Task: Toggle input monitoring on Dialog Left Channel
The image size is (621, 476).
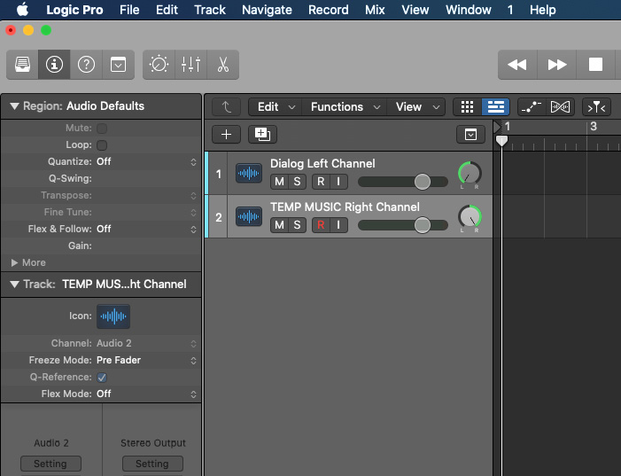Action: point(338,182)
